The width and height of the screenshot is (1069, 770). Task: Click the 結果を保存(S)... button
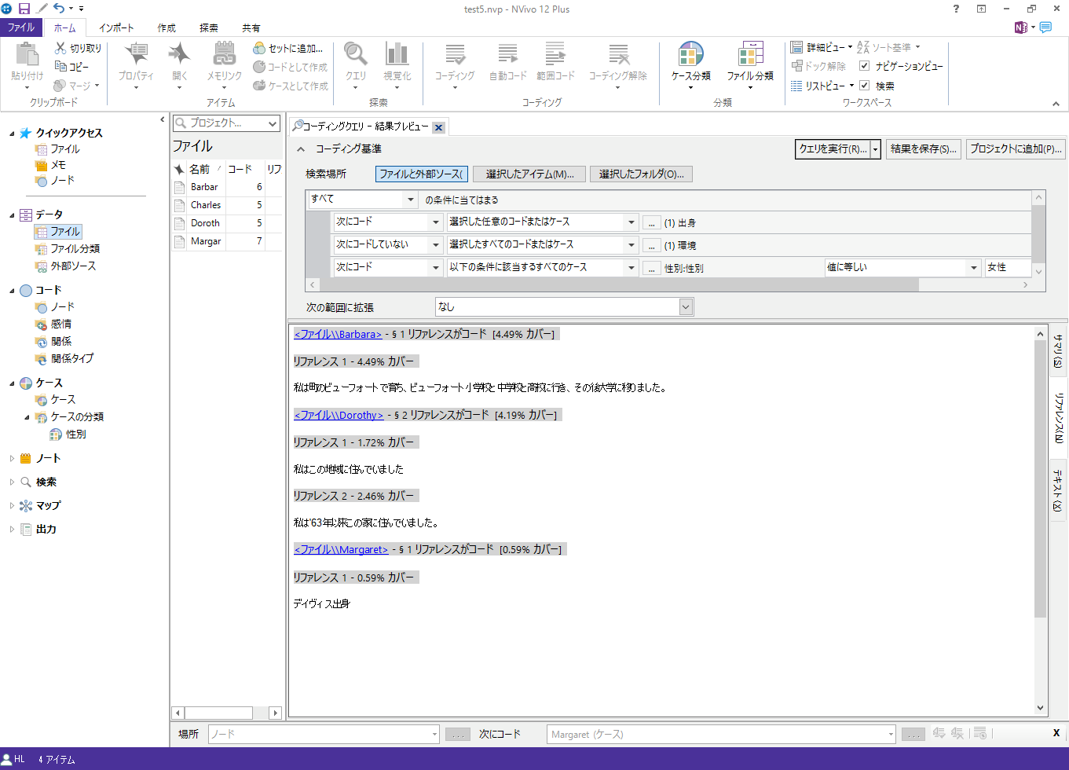pos(923,148)
